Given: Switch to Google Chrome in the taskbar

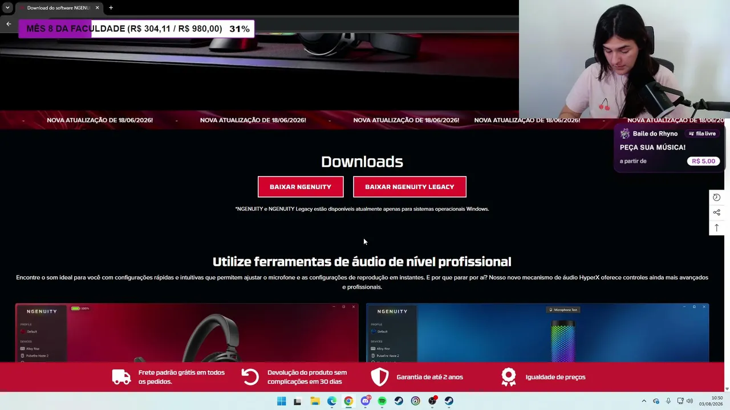Looking at the screenshot, I should [348, 401].
